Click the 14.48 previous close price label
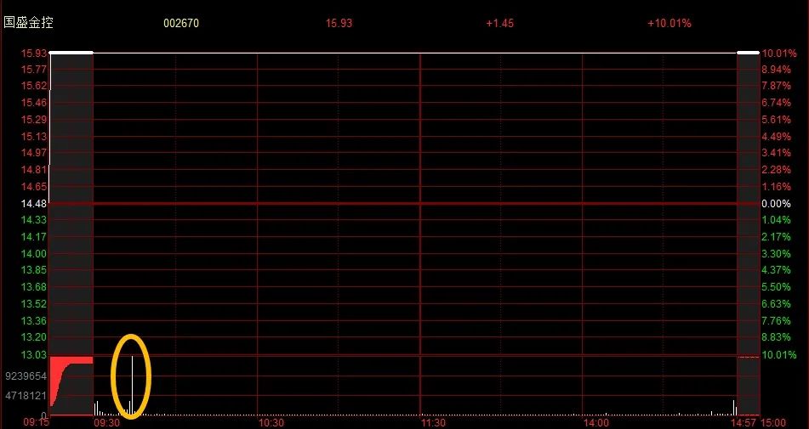 (x=34, y=204)
